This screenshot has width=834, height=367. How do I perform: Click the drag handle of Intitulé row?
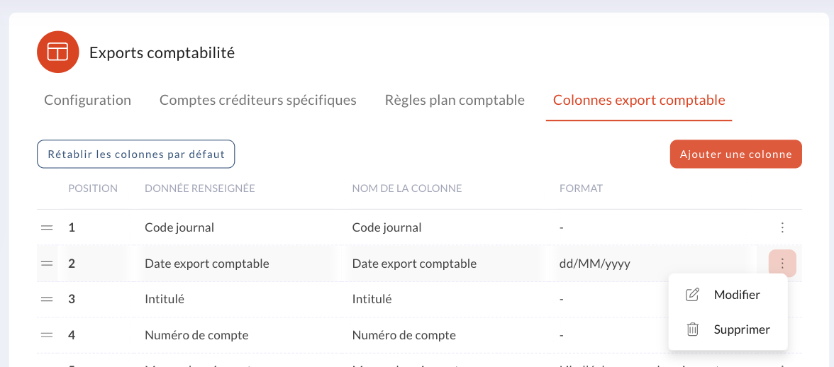(47, 299)
